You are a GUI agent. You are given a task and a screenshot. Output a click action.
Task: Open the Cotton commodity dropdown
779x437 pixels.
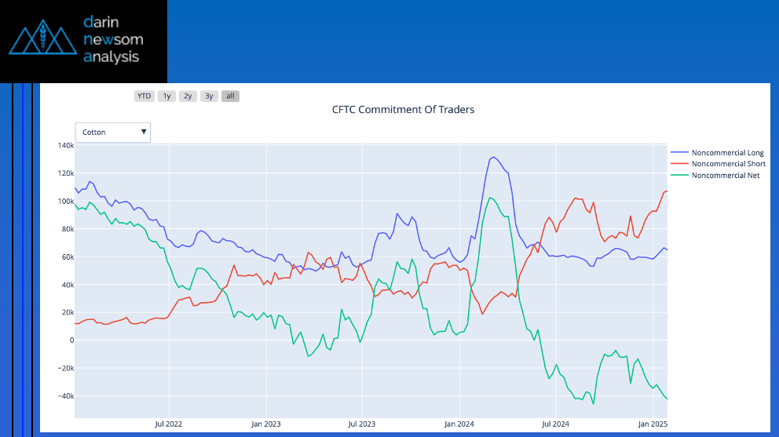[112, 133]
